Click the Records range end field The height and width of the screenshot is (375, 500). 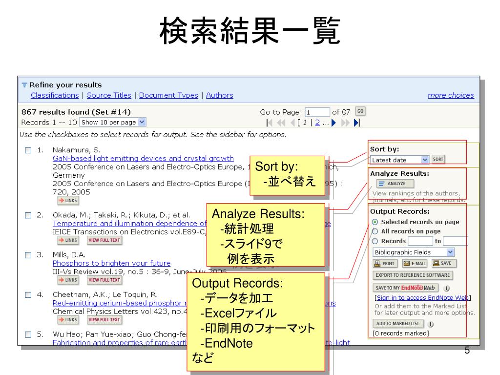coord(456,241)
